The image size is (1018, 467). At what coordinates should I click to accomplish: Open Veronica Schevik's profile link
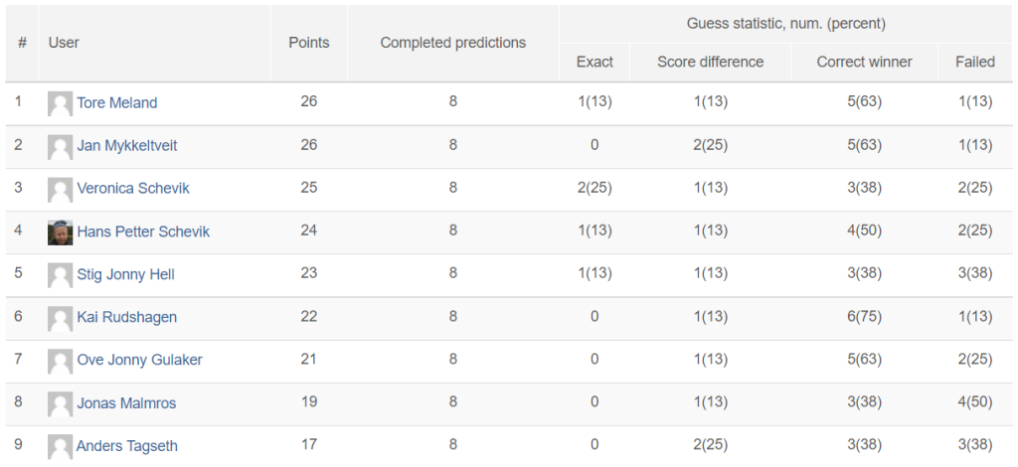pyautogui.click(x=133, y=189)
